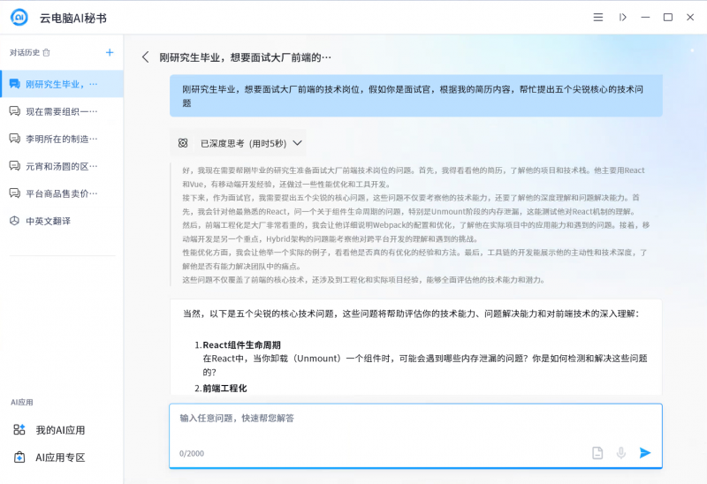Image resolution: width=707 pixels, height=484 pixels.
Task: Select the 刚研究生毕业 conversation in history
Action: [60, 85]
